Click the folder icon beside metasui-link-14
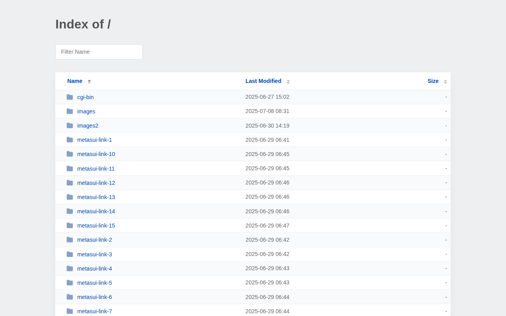This screenshot has width=506, height=316. tap(70, 211)
